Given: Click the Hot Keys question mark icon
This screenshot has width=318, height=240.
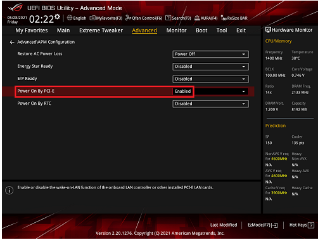Looking at the screenshot, I should coord(311,225).
